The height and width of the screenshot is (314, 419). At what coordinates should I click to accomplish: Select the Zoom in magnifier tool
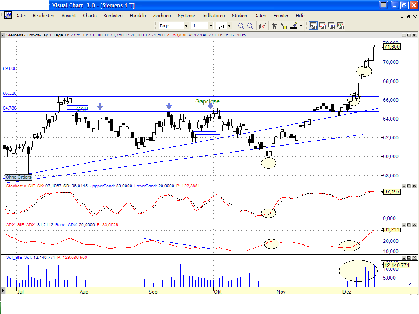(x=250, y=25)
